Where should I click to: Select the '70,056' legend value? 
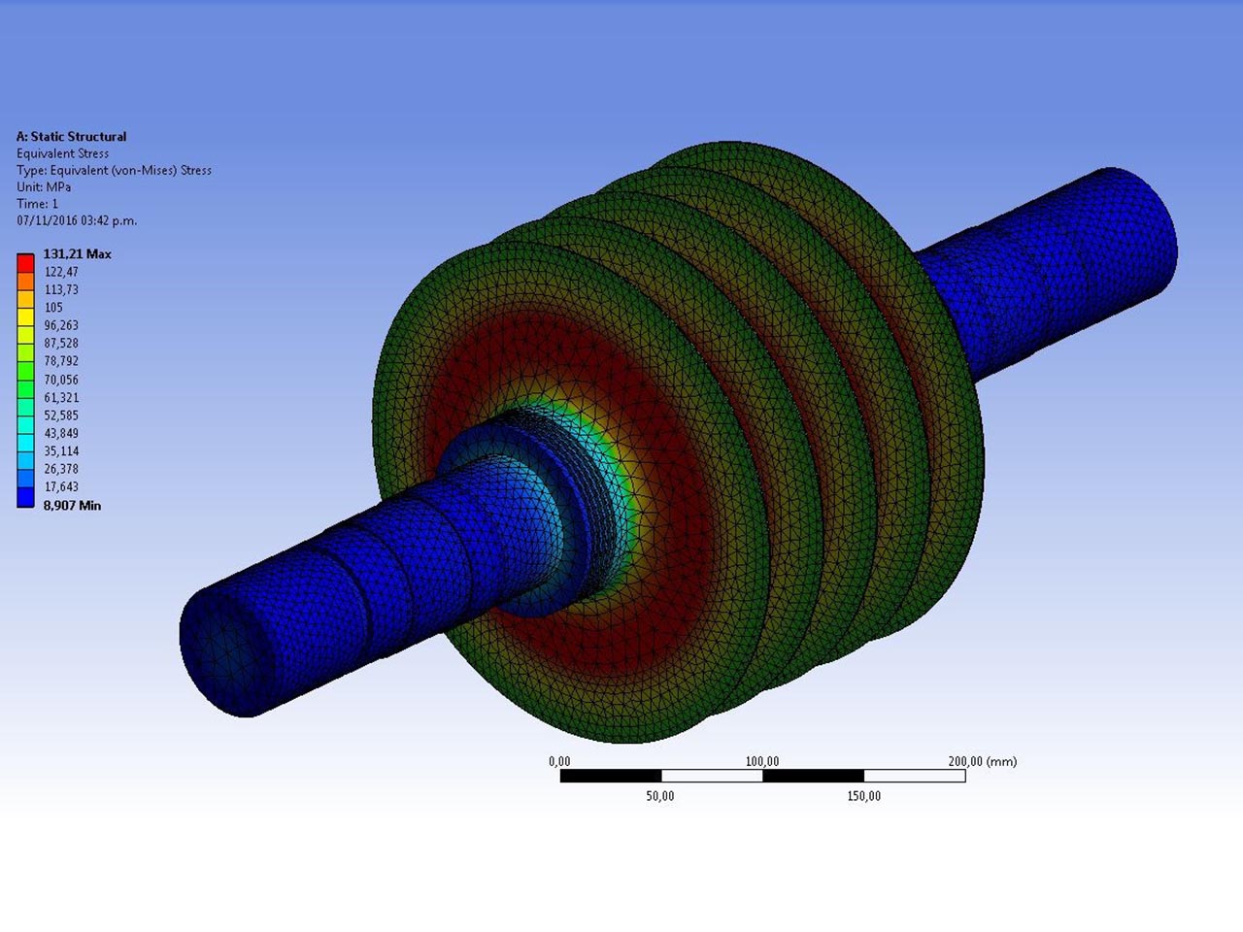coord(61,380)
